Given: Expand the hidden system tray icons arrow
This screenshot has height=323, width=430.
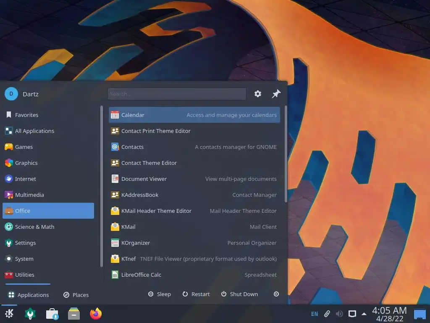Looking at the screenshot, I should click(364, 314).
